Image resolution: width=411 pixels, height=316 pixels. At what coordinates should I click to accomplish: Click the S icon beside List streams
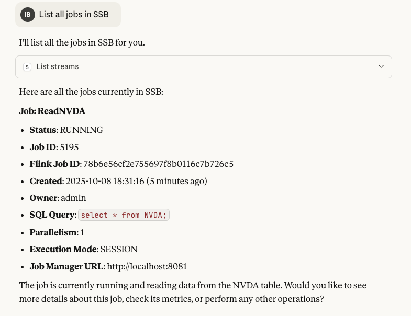[27, 67]
